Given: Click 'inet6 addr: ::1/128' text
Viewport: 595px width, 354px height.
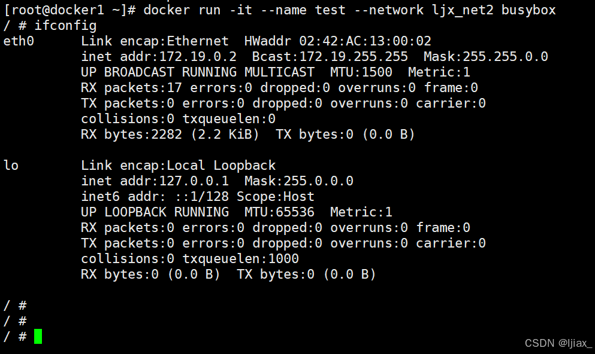Looking at the screenshot, I should [x=155, y=196].
